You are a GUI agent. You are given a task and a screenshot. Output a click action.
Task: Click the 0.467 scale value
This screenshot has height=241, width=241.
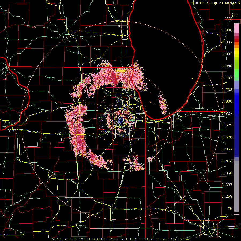point(227,149)
